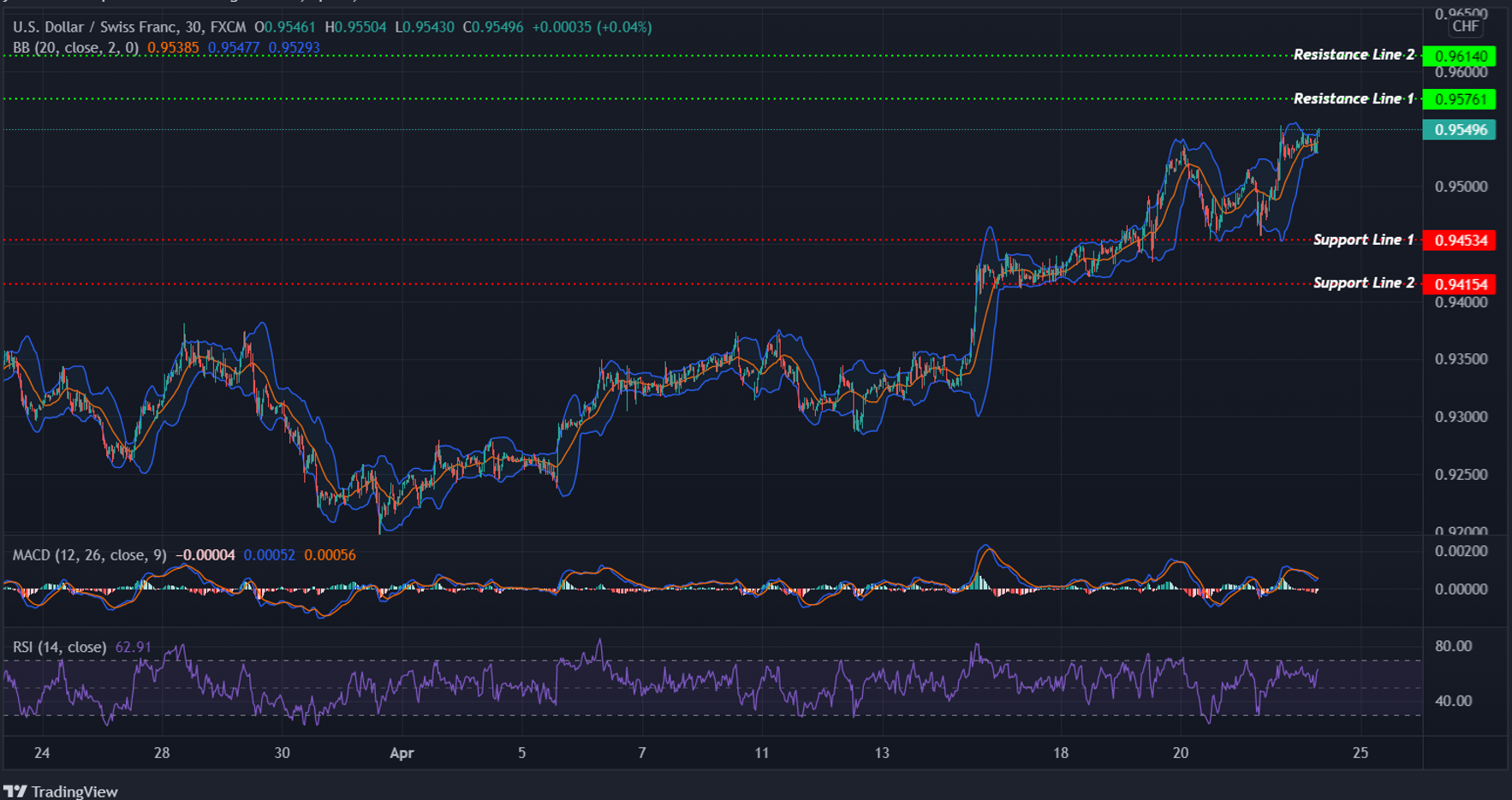Click the Resistance Line 2 price tag 0.96140
The height and width of the screenshot is (800, 1512).
tap(1459, 55)
